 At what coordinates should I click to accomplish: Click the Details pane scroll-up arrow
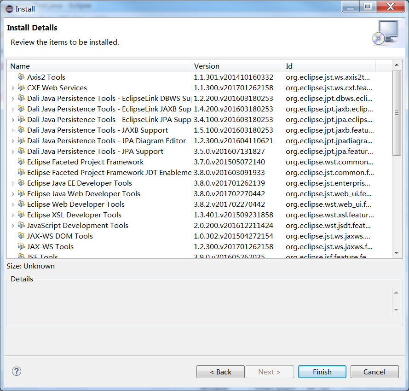tap(396, 293)
